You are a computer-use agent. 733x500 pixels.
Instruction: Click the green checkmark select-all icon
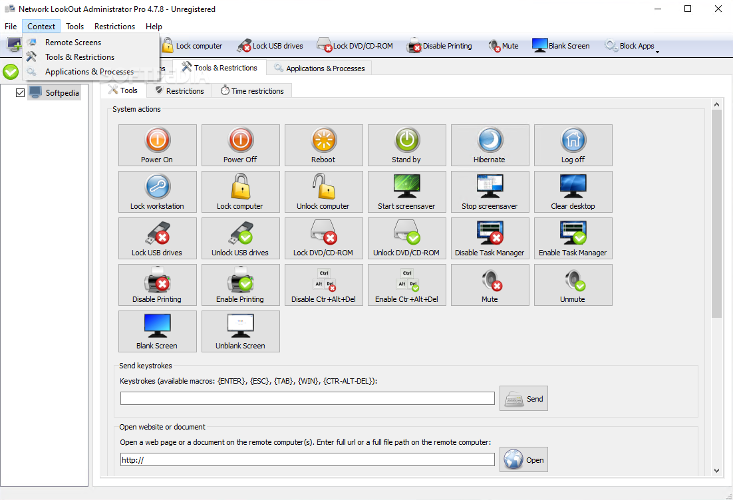(10, 72)
